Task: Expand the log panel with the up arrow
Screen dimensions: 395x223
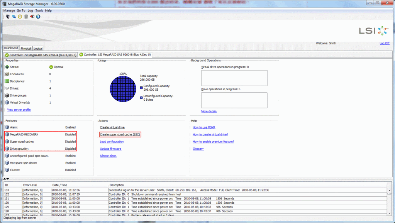Action: pos(5,179)
